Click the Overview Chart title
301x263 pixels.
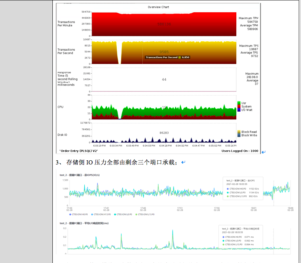click(x=158, y=7)
